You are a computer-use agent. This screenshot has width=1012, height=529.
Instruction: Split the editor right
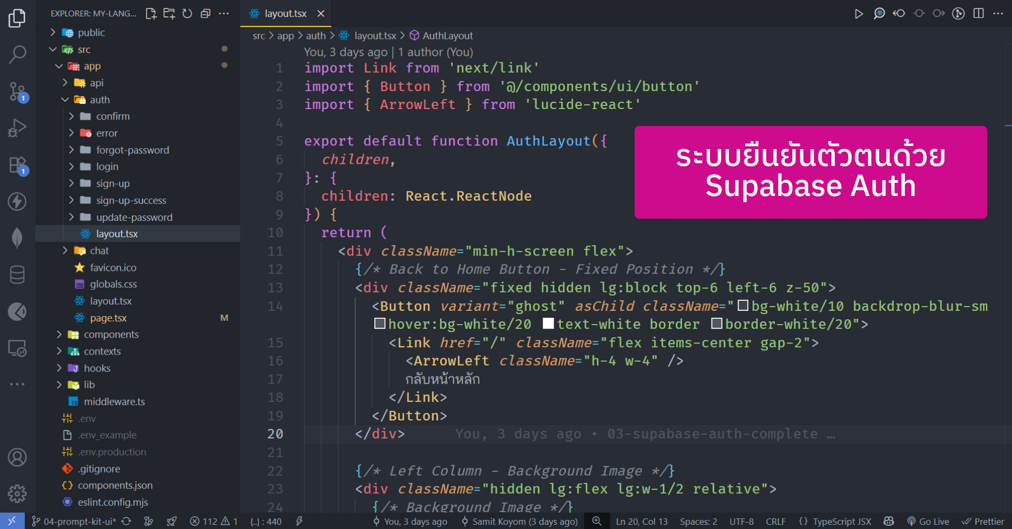[978, 14]
